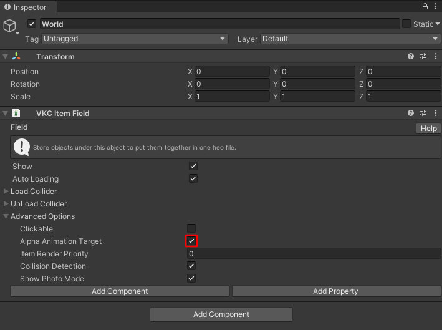Click the Add Property button

point(335,291)
